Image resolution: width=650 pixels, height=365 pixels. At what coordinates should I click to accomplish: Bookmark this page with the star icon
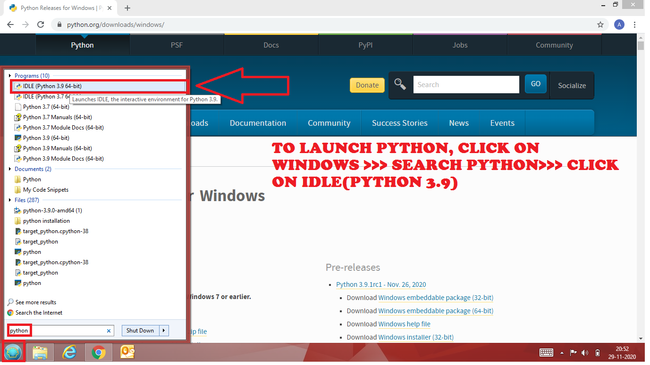[600, 24]
